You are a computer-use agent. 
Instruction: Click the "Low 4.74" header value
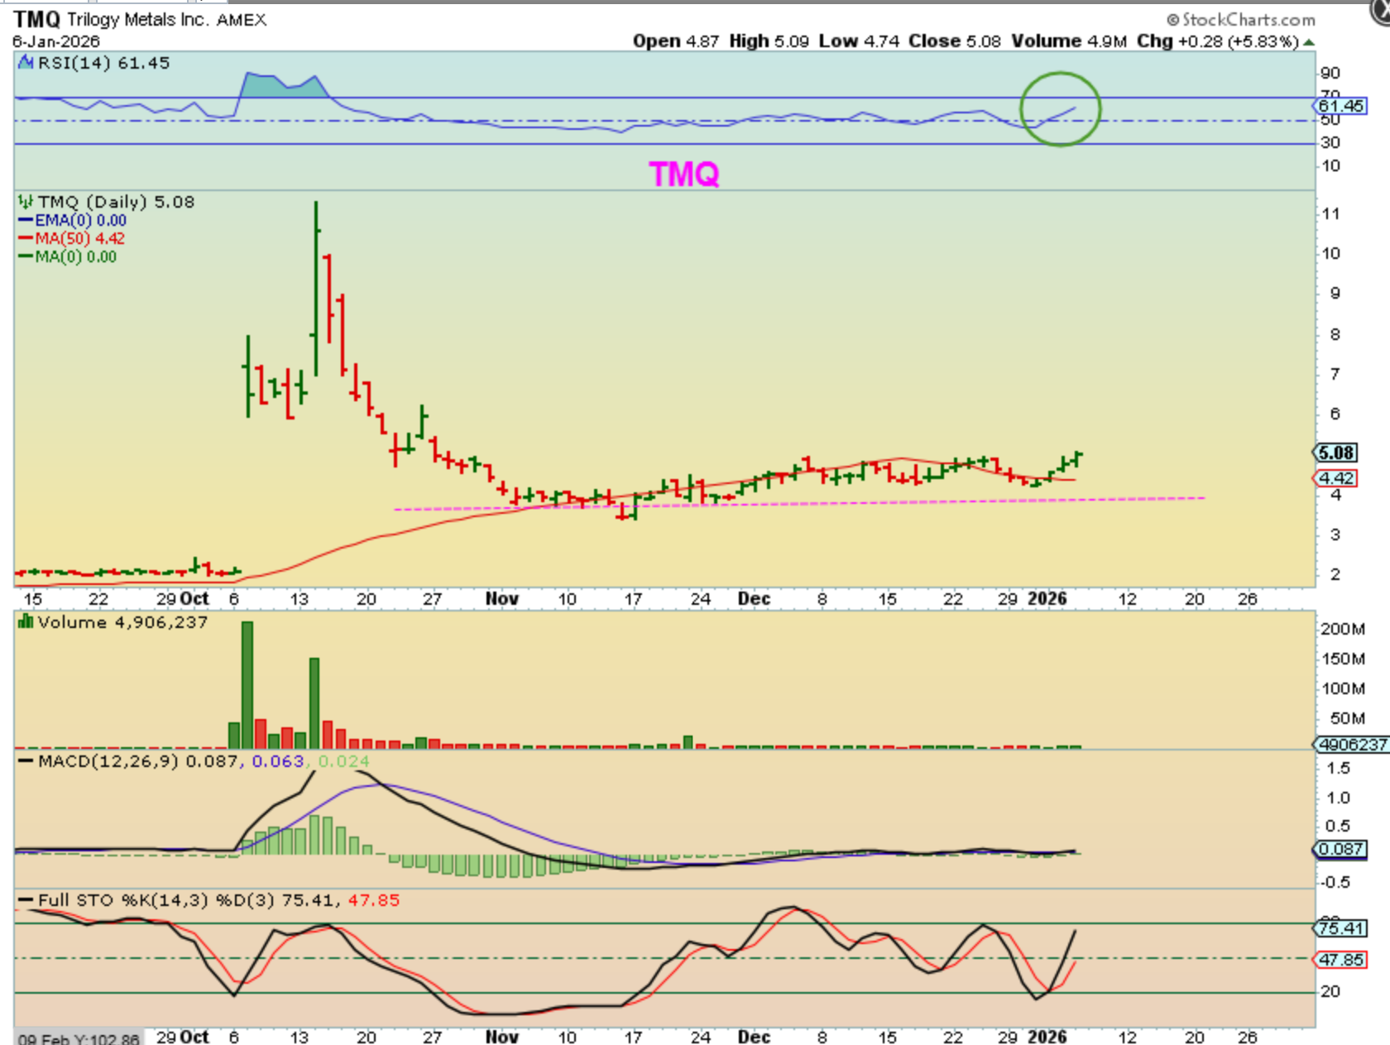860,41
